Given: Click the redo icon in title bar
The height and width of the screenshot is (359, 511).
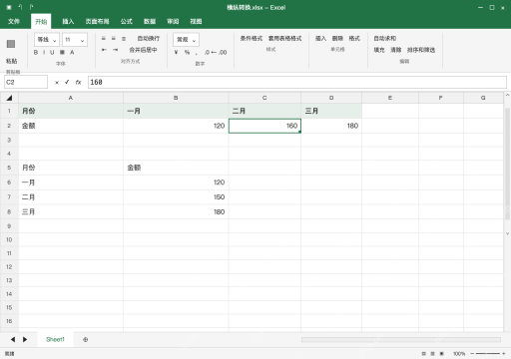Looking at the screenshot, I should point(31,7).
